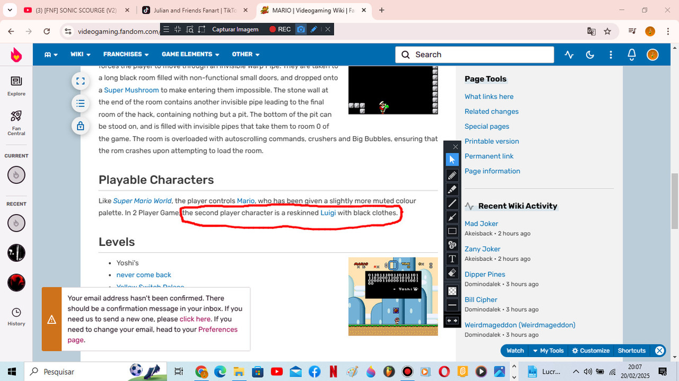
Task: Select the highlighter marker tool
Action: pyautogui.click(x=452, y=189)
